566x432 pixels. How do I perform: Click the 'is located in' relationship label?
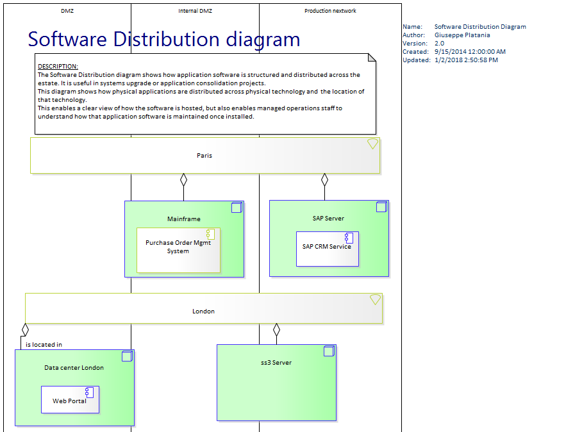coord(44,344)
